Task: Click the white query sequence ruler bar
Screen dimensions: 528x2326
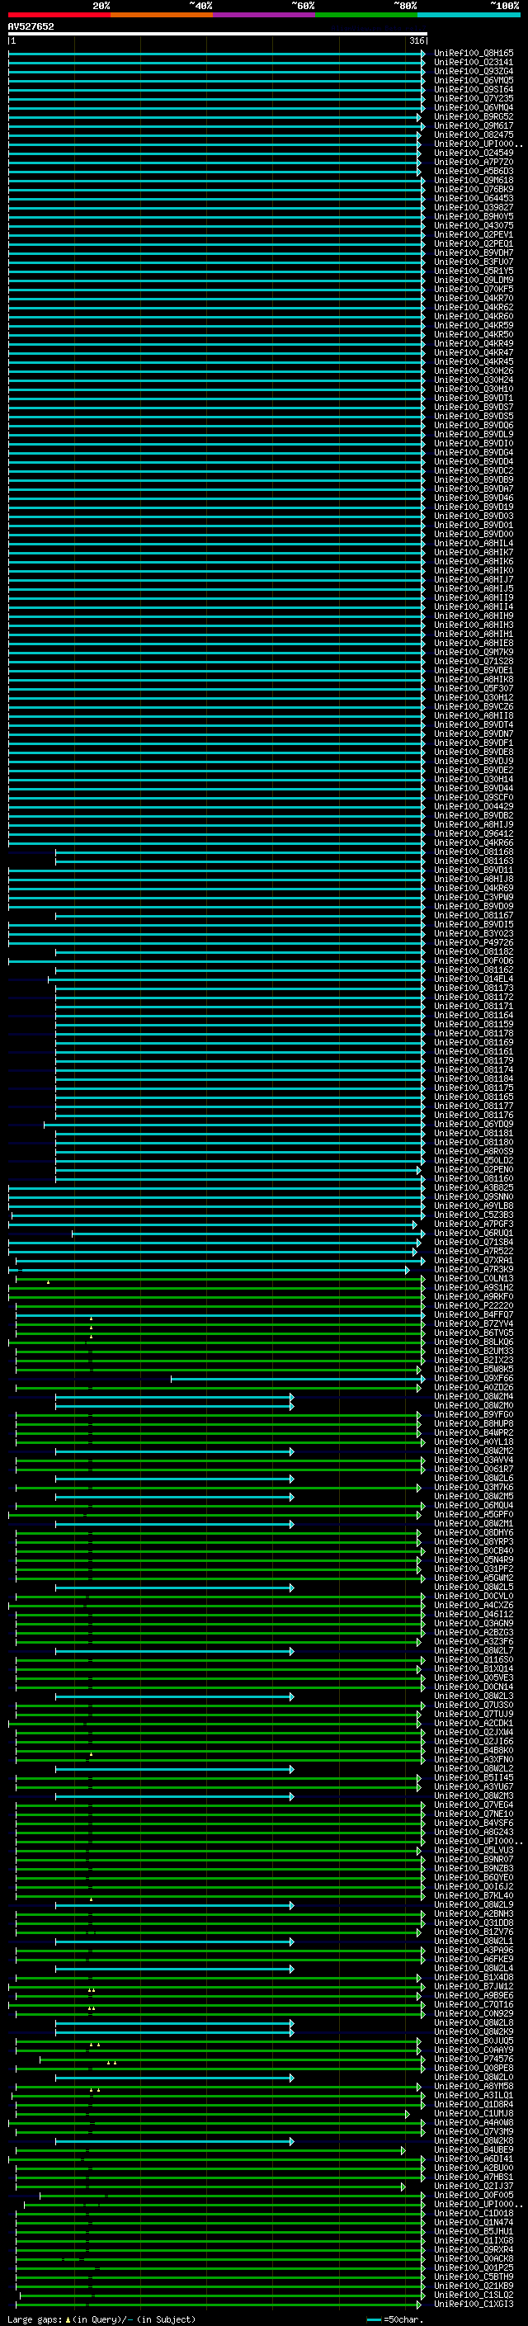Action: click(218, 33)
